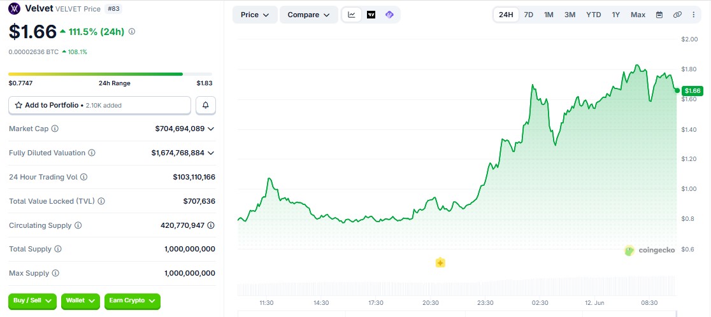Open the Wallet dropdown
This screenshot has height=317, width=711.
[x=80, y=300]
